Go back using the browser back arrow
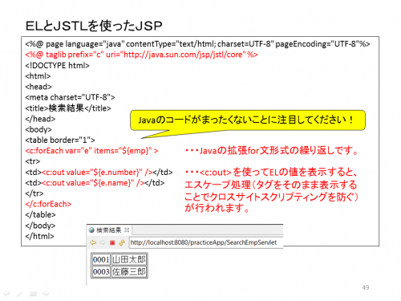401x301 pixels. pyautogui.click(x=93, y=242)
